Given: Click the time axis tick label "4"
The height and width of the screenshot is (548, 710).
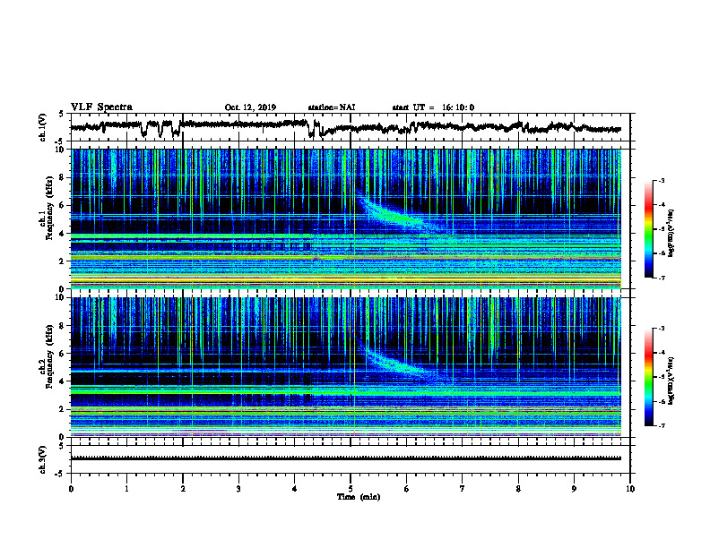Looking at the screenshot, I should [295, 489].
